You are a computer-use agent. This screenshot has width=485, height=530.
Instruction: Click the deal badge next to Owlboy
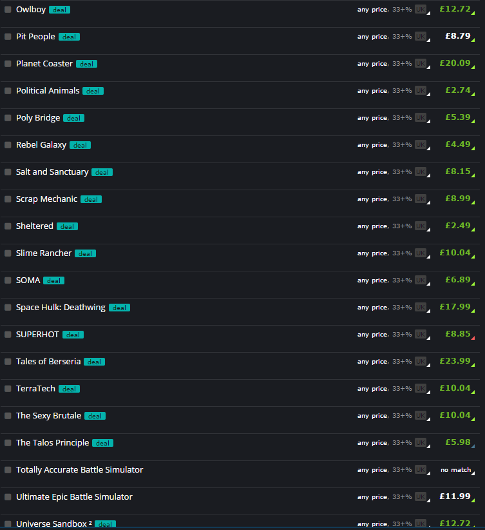59,10
